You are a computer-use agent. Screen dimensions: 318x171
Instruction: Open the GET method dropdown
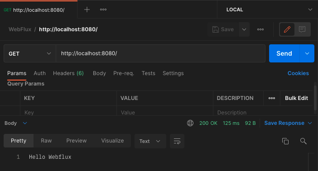(x=30, y=53)
